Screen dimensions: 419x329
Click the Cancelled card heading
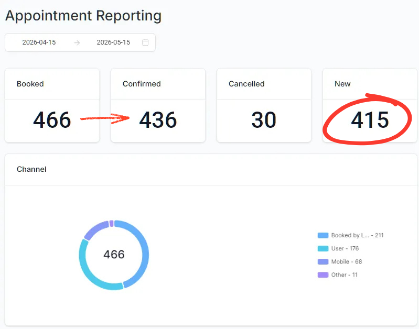click(246, 84)
